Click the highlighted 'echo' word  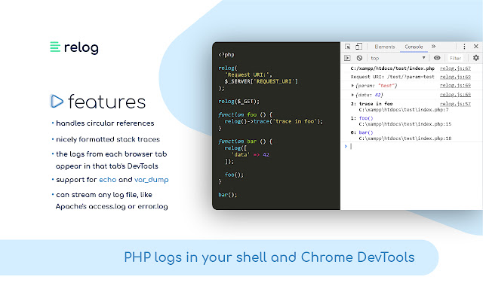107,180
